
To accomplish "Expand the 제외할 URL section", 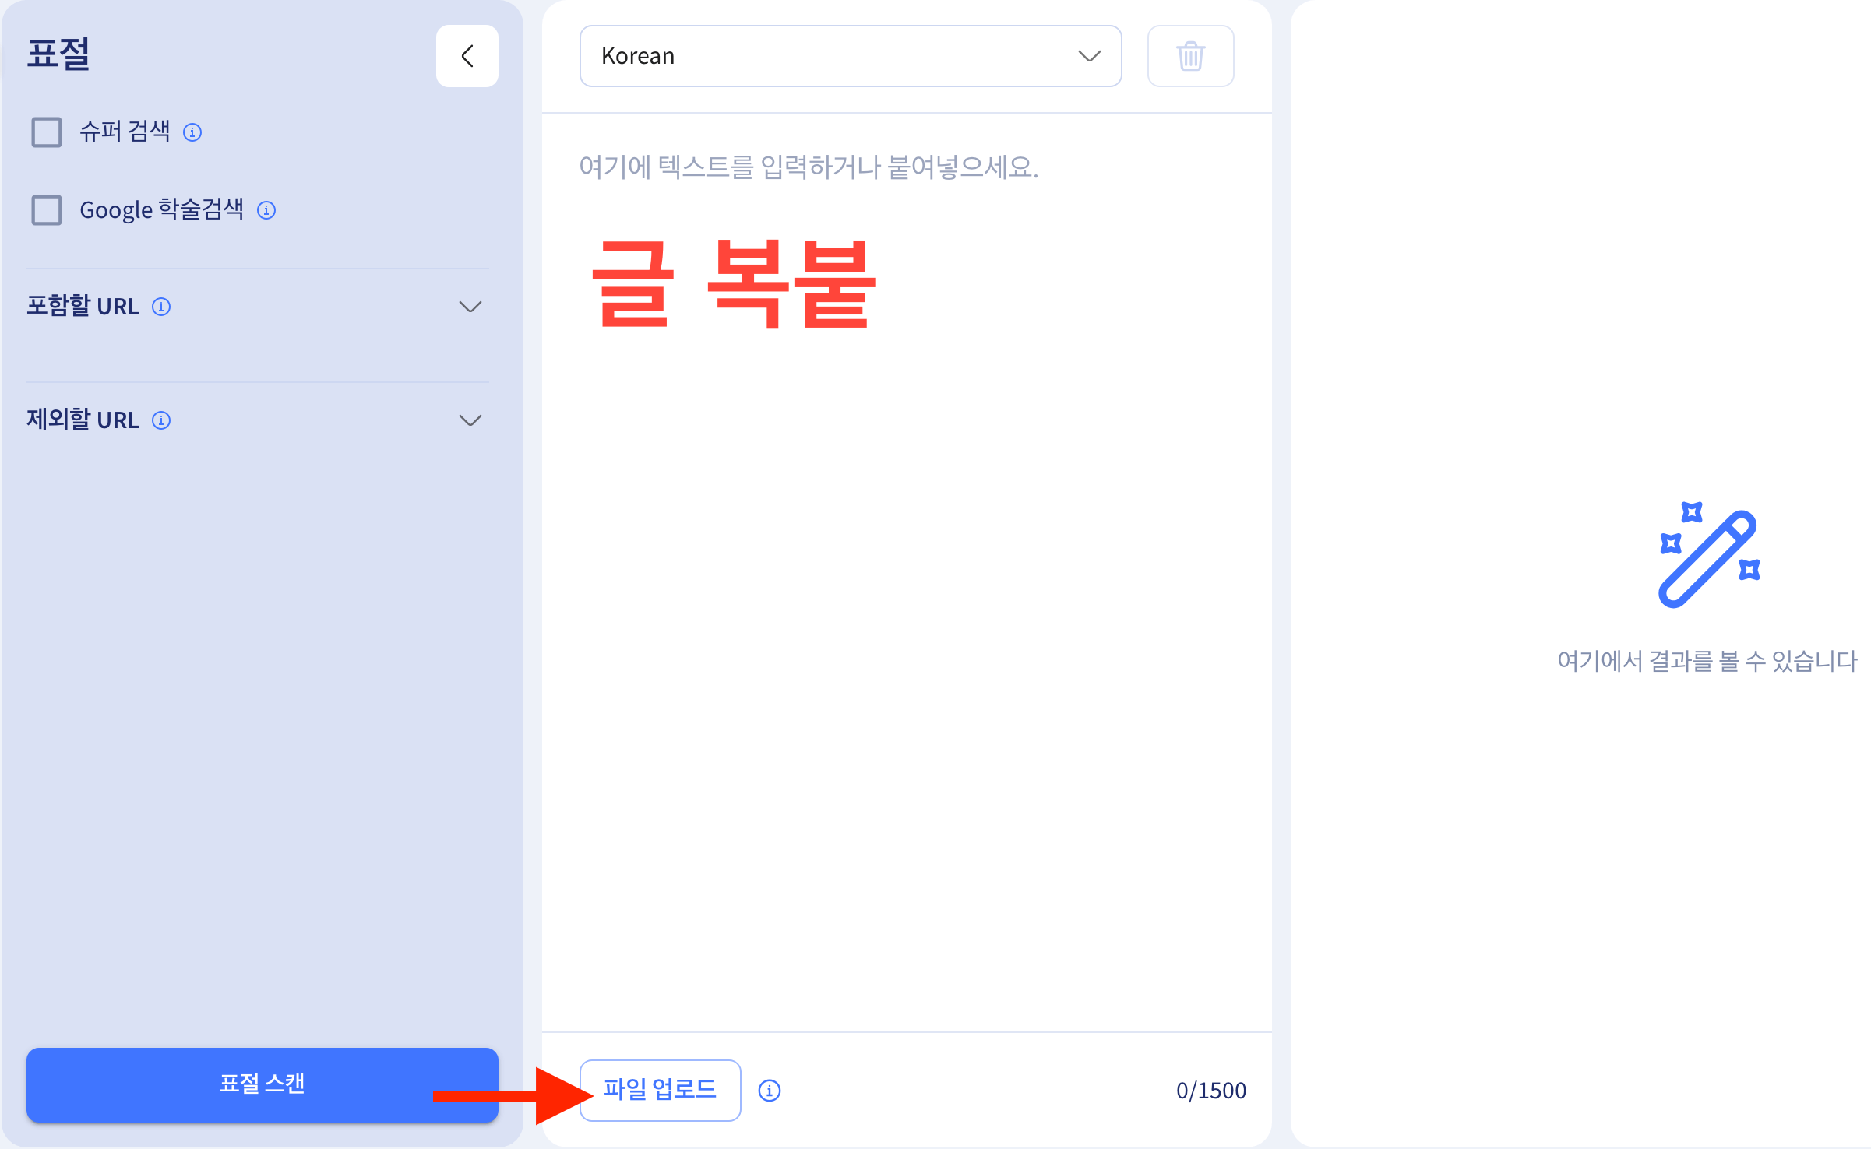I will [470, 420].
